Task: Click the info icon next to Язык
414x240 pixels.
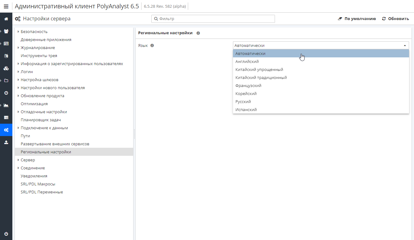Action: [152, 45]
